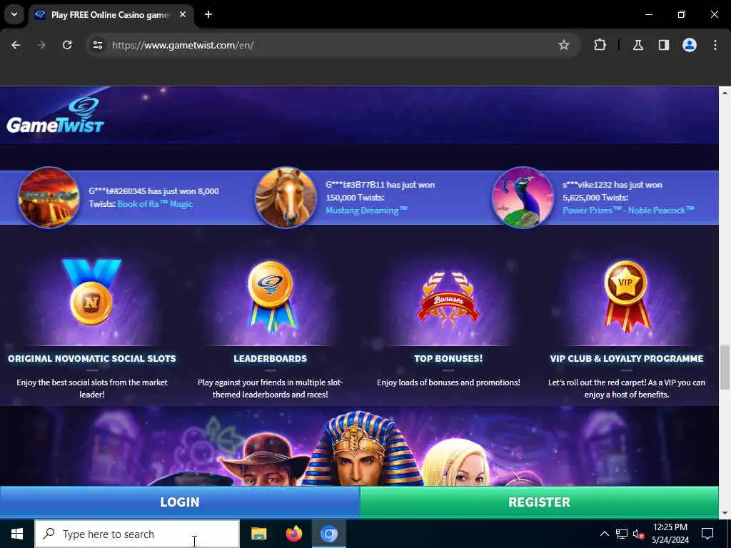Toggle the browser side panel
Image resolution: width=731 pixels, height=548 pixels.
663,45
